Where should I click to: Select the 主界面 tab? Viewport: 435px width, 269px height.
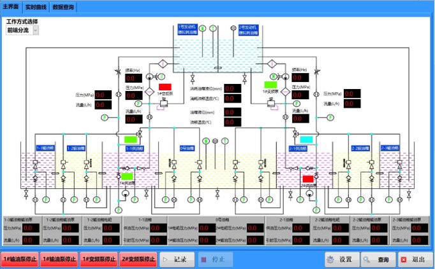(11, 6)
